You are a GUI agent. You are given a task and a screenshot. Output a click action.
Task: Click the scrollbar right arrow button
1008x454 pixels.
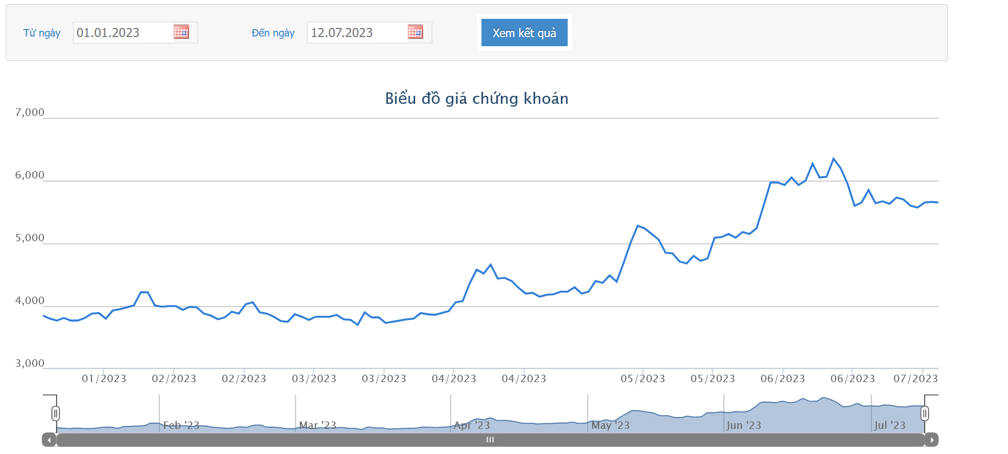931,440
